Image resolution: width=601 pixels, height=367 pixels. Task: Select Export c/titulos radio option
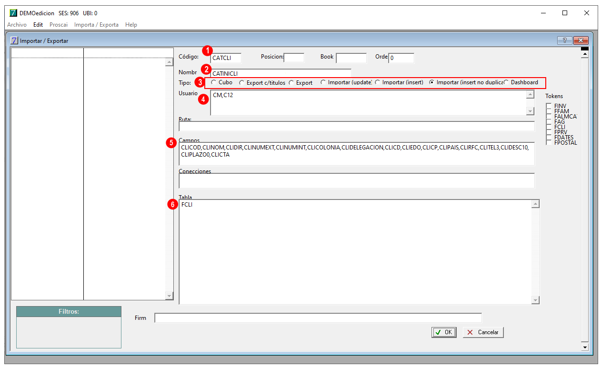(x=241, y=83)
